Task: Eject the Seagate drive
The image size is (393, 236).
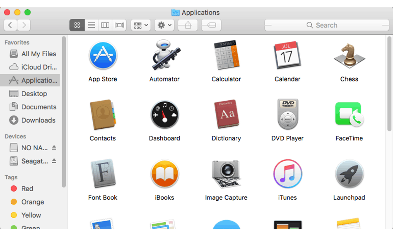Action: [54, 161]
